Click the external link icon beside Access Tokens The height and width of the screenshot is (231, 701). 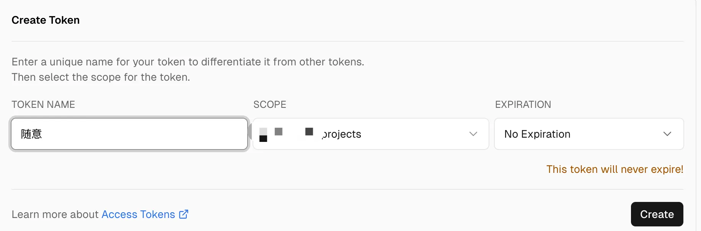(x=184, y=214)
